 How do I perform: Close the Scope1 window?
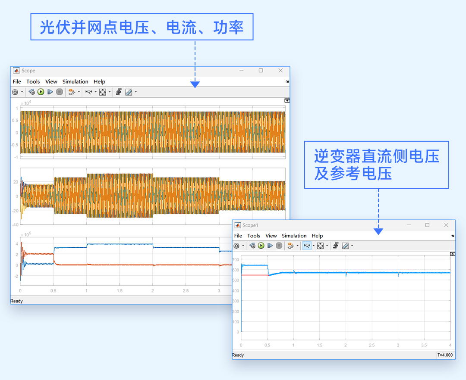coord(446,225)
